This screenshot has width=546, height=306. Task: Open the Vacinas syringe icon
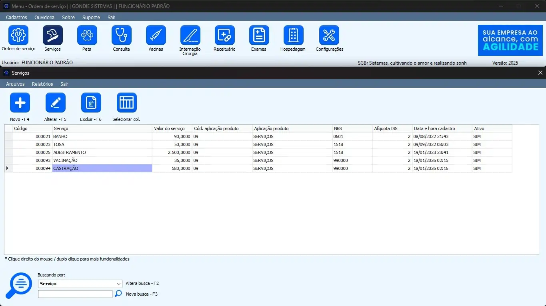point(156,35)
